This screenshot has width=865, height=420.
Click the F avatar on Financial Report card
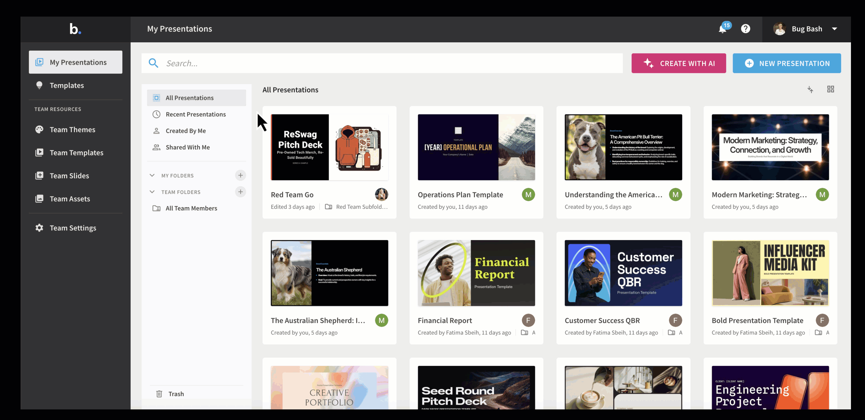(528, 320)
